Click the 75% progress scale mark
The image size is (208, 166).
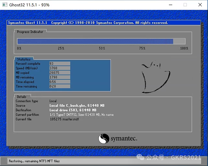(x=142, y=48)
